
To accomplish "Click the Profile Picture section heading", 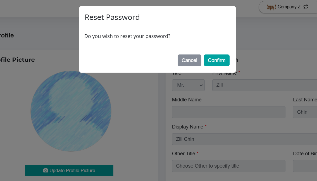I will (x=17, y=60).
